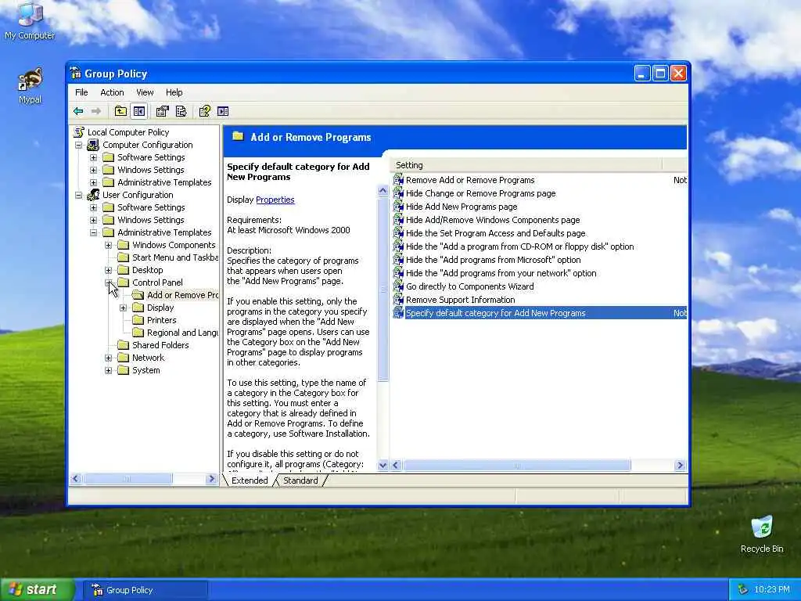Expand the Desktop tree node

coord(108,270)
